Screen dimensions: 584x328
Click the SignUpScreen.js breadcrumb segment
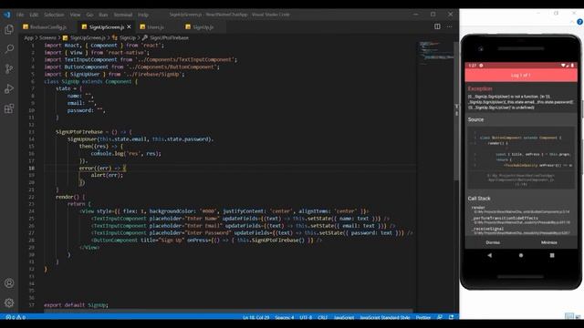coord(84,37)
